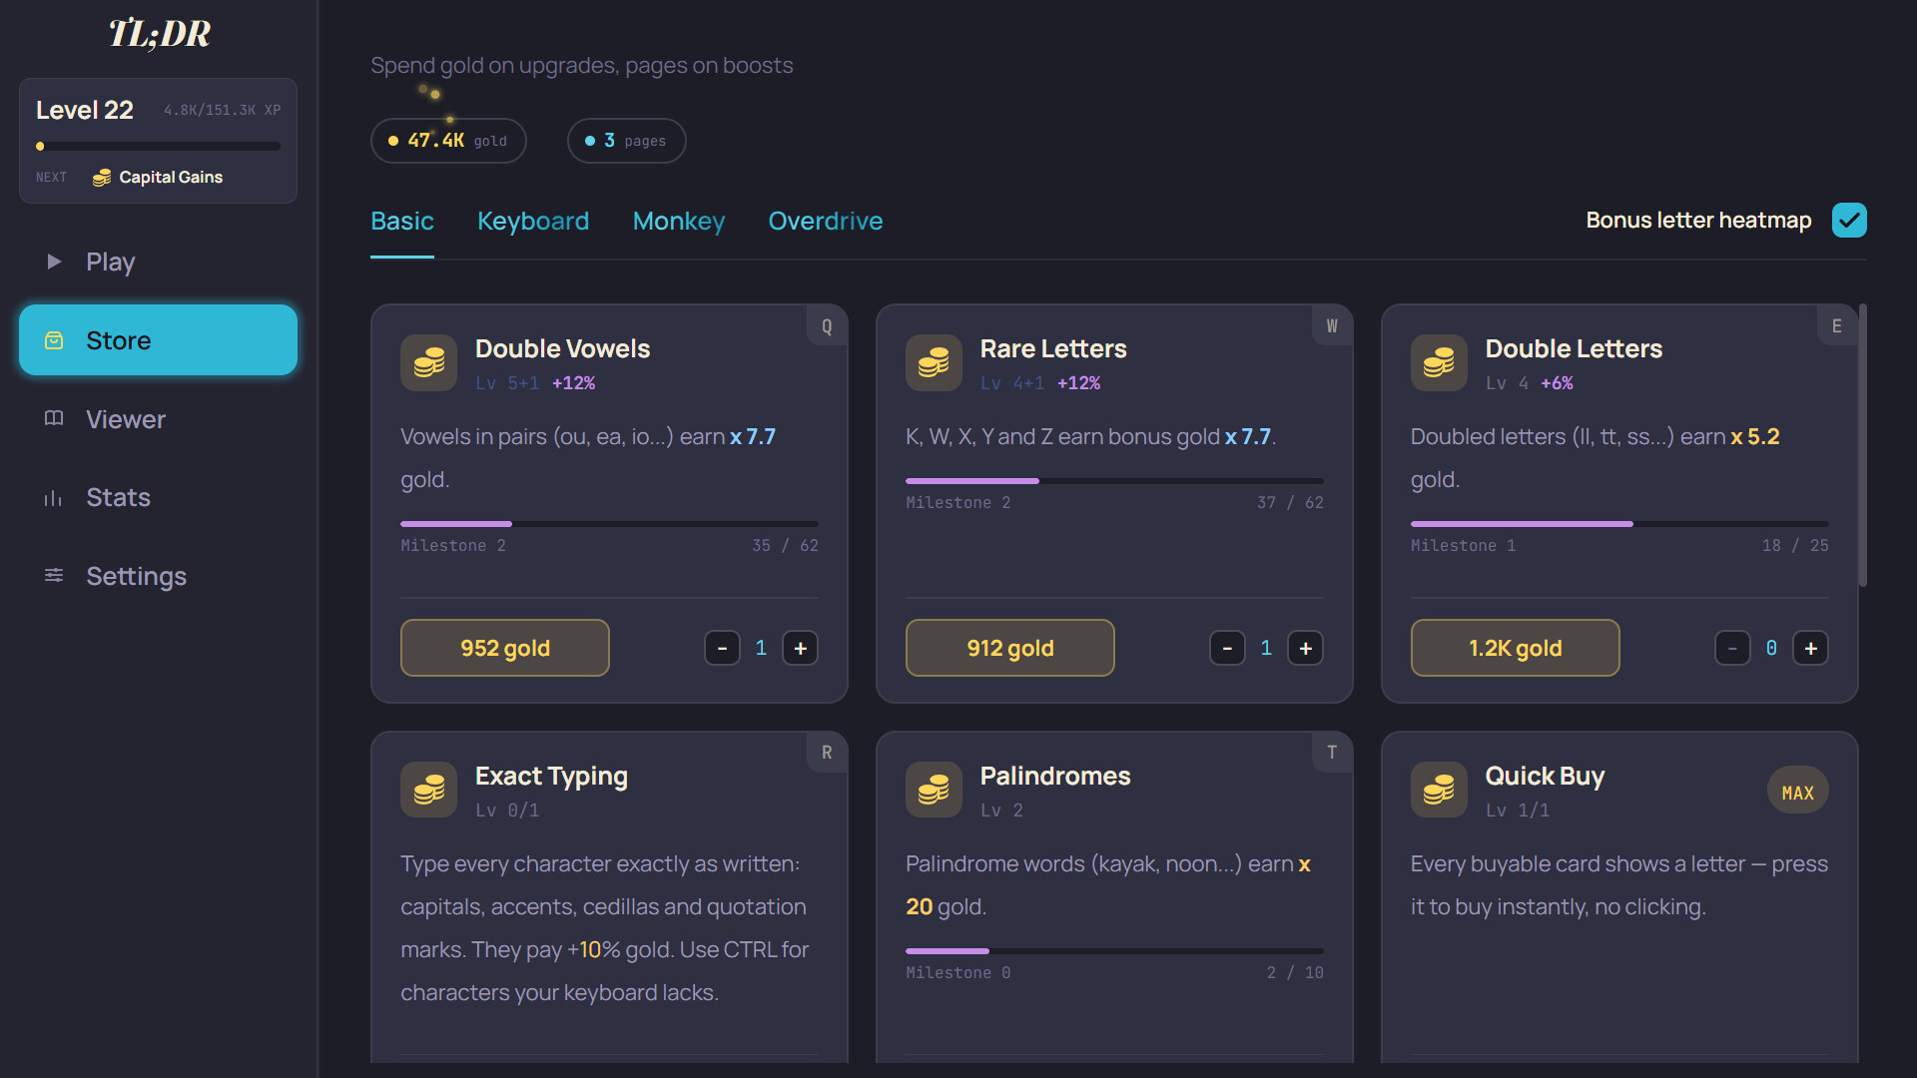Click the Palindromes coin icon
Screen dimensions: 1917x1078
[x=934, y=790]
